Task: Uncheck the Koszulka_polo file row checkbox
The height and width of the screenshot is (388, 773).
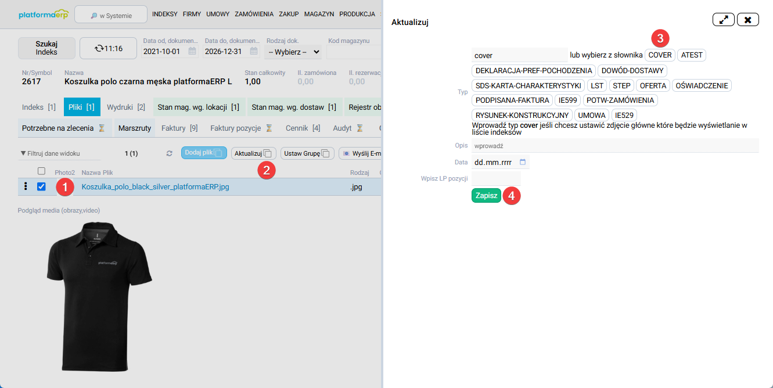Action: [41, 186]
